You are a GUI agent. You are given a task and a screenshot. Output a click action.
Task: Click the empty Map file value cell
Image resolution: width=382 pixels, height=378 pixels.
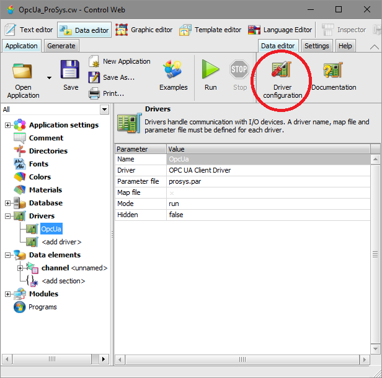(269, 192)
